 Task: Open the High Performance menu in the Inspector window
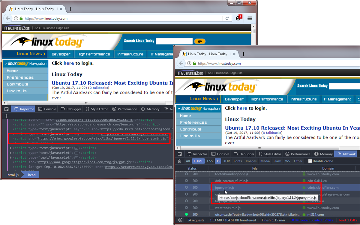click(x=94, y=54)
